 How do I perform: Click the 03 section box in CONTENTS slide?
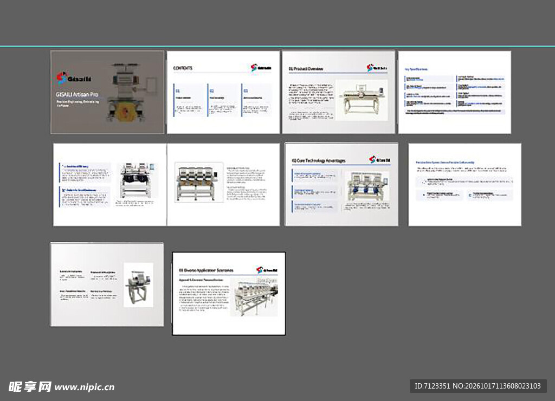click(x=256, y=100)
